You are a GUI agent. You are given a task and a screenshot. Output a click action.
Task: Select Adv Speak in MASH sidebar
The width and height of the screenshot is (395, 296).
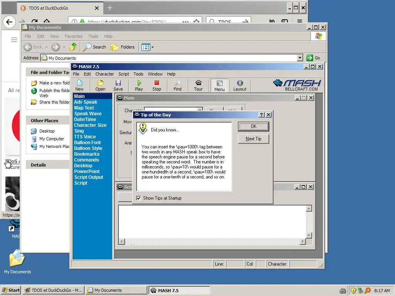point(85,102)
